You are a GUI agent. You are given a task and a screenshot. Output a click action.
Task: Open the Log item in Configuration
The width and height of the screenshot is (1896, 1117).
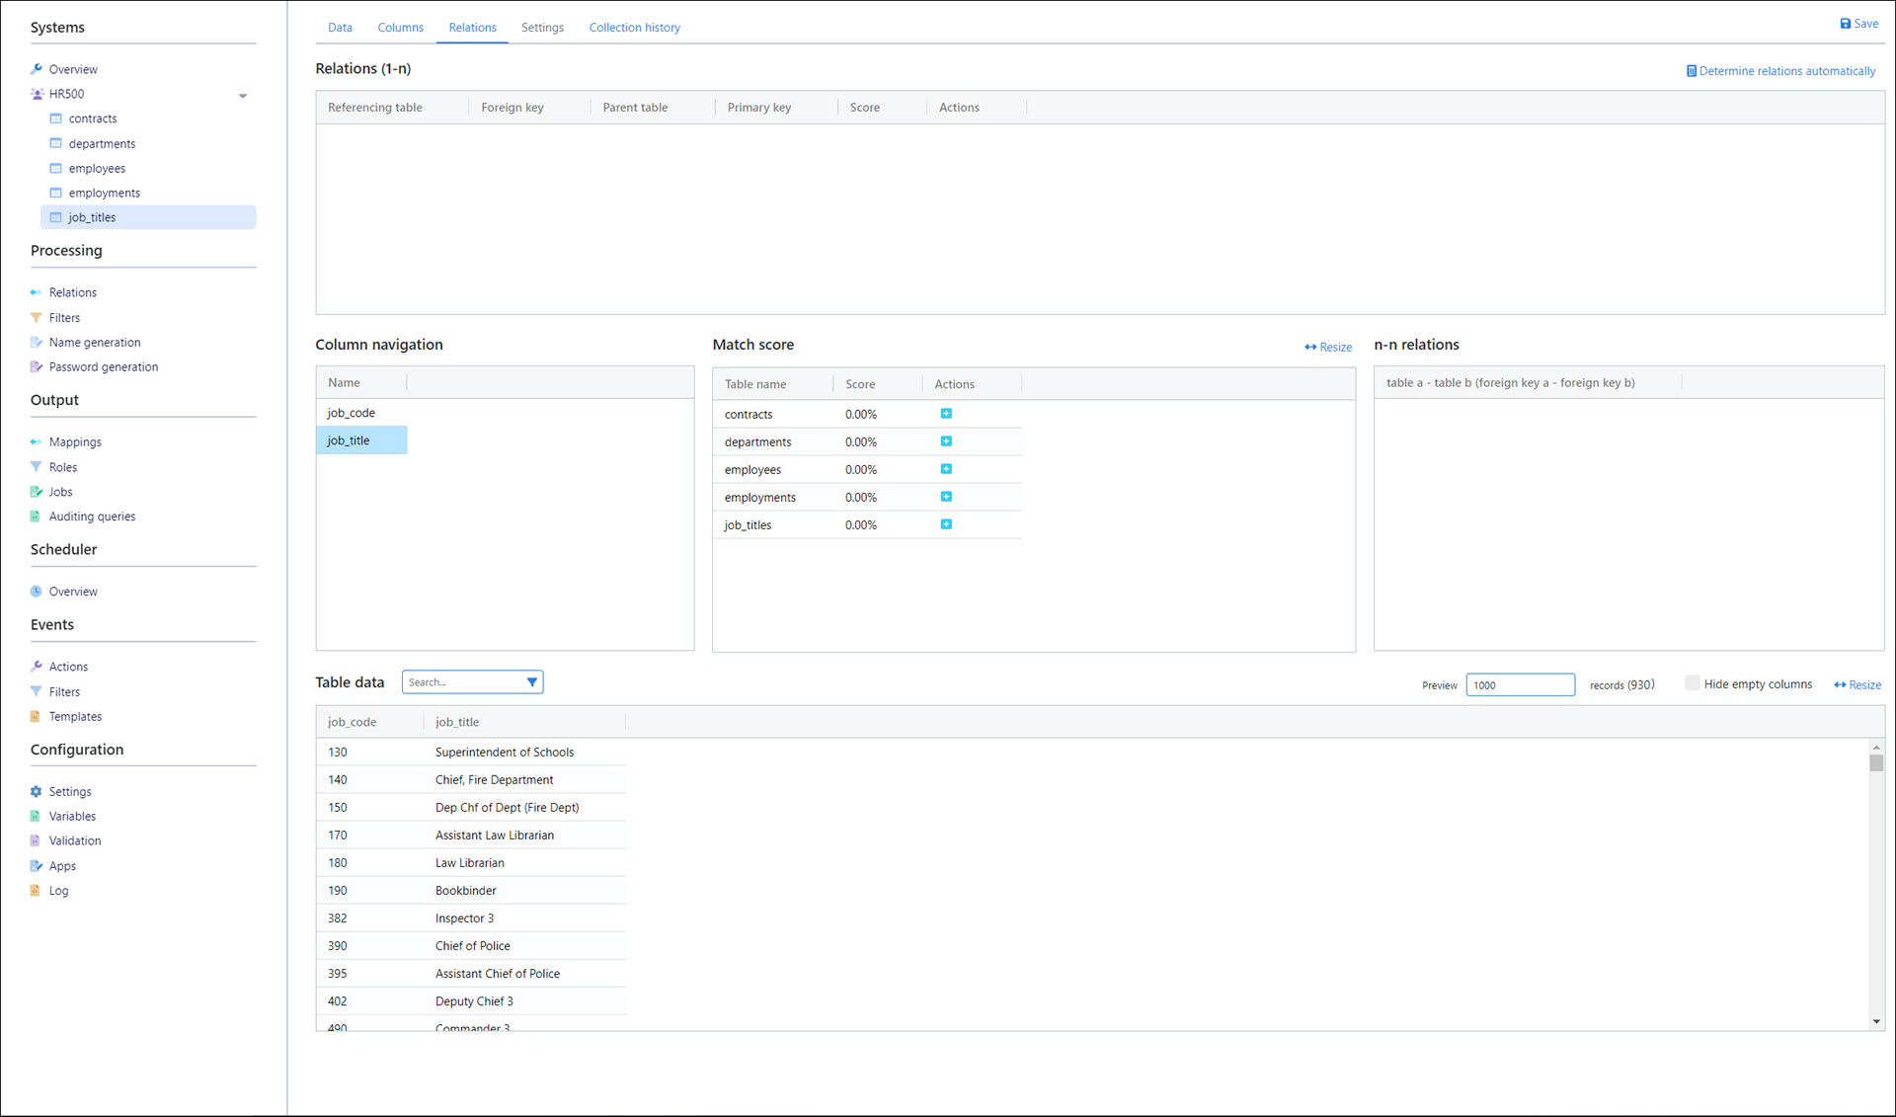coord(58,891)
